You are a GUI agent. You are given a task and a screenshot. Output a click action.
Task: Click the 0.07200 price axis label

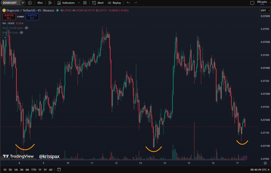[x=265, y=120]
